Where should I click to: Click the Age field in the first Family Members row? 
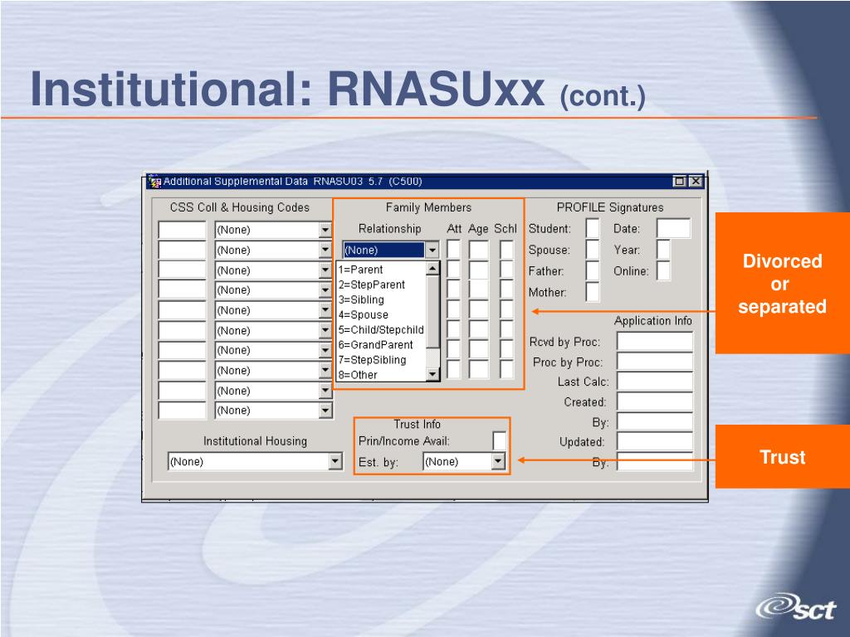(x=479, y=250)
